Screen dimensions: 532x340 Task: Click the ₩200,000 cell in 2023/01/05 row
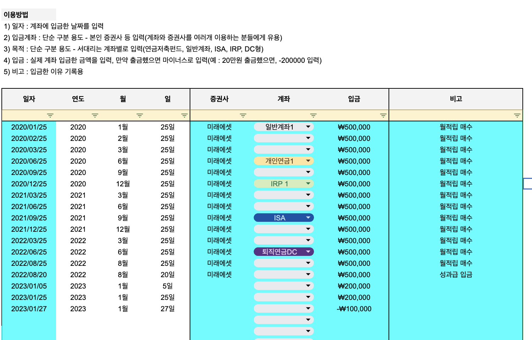354,286
